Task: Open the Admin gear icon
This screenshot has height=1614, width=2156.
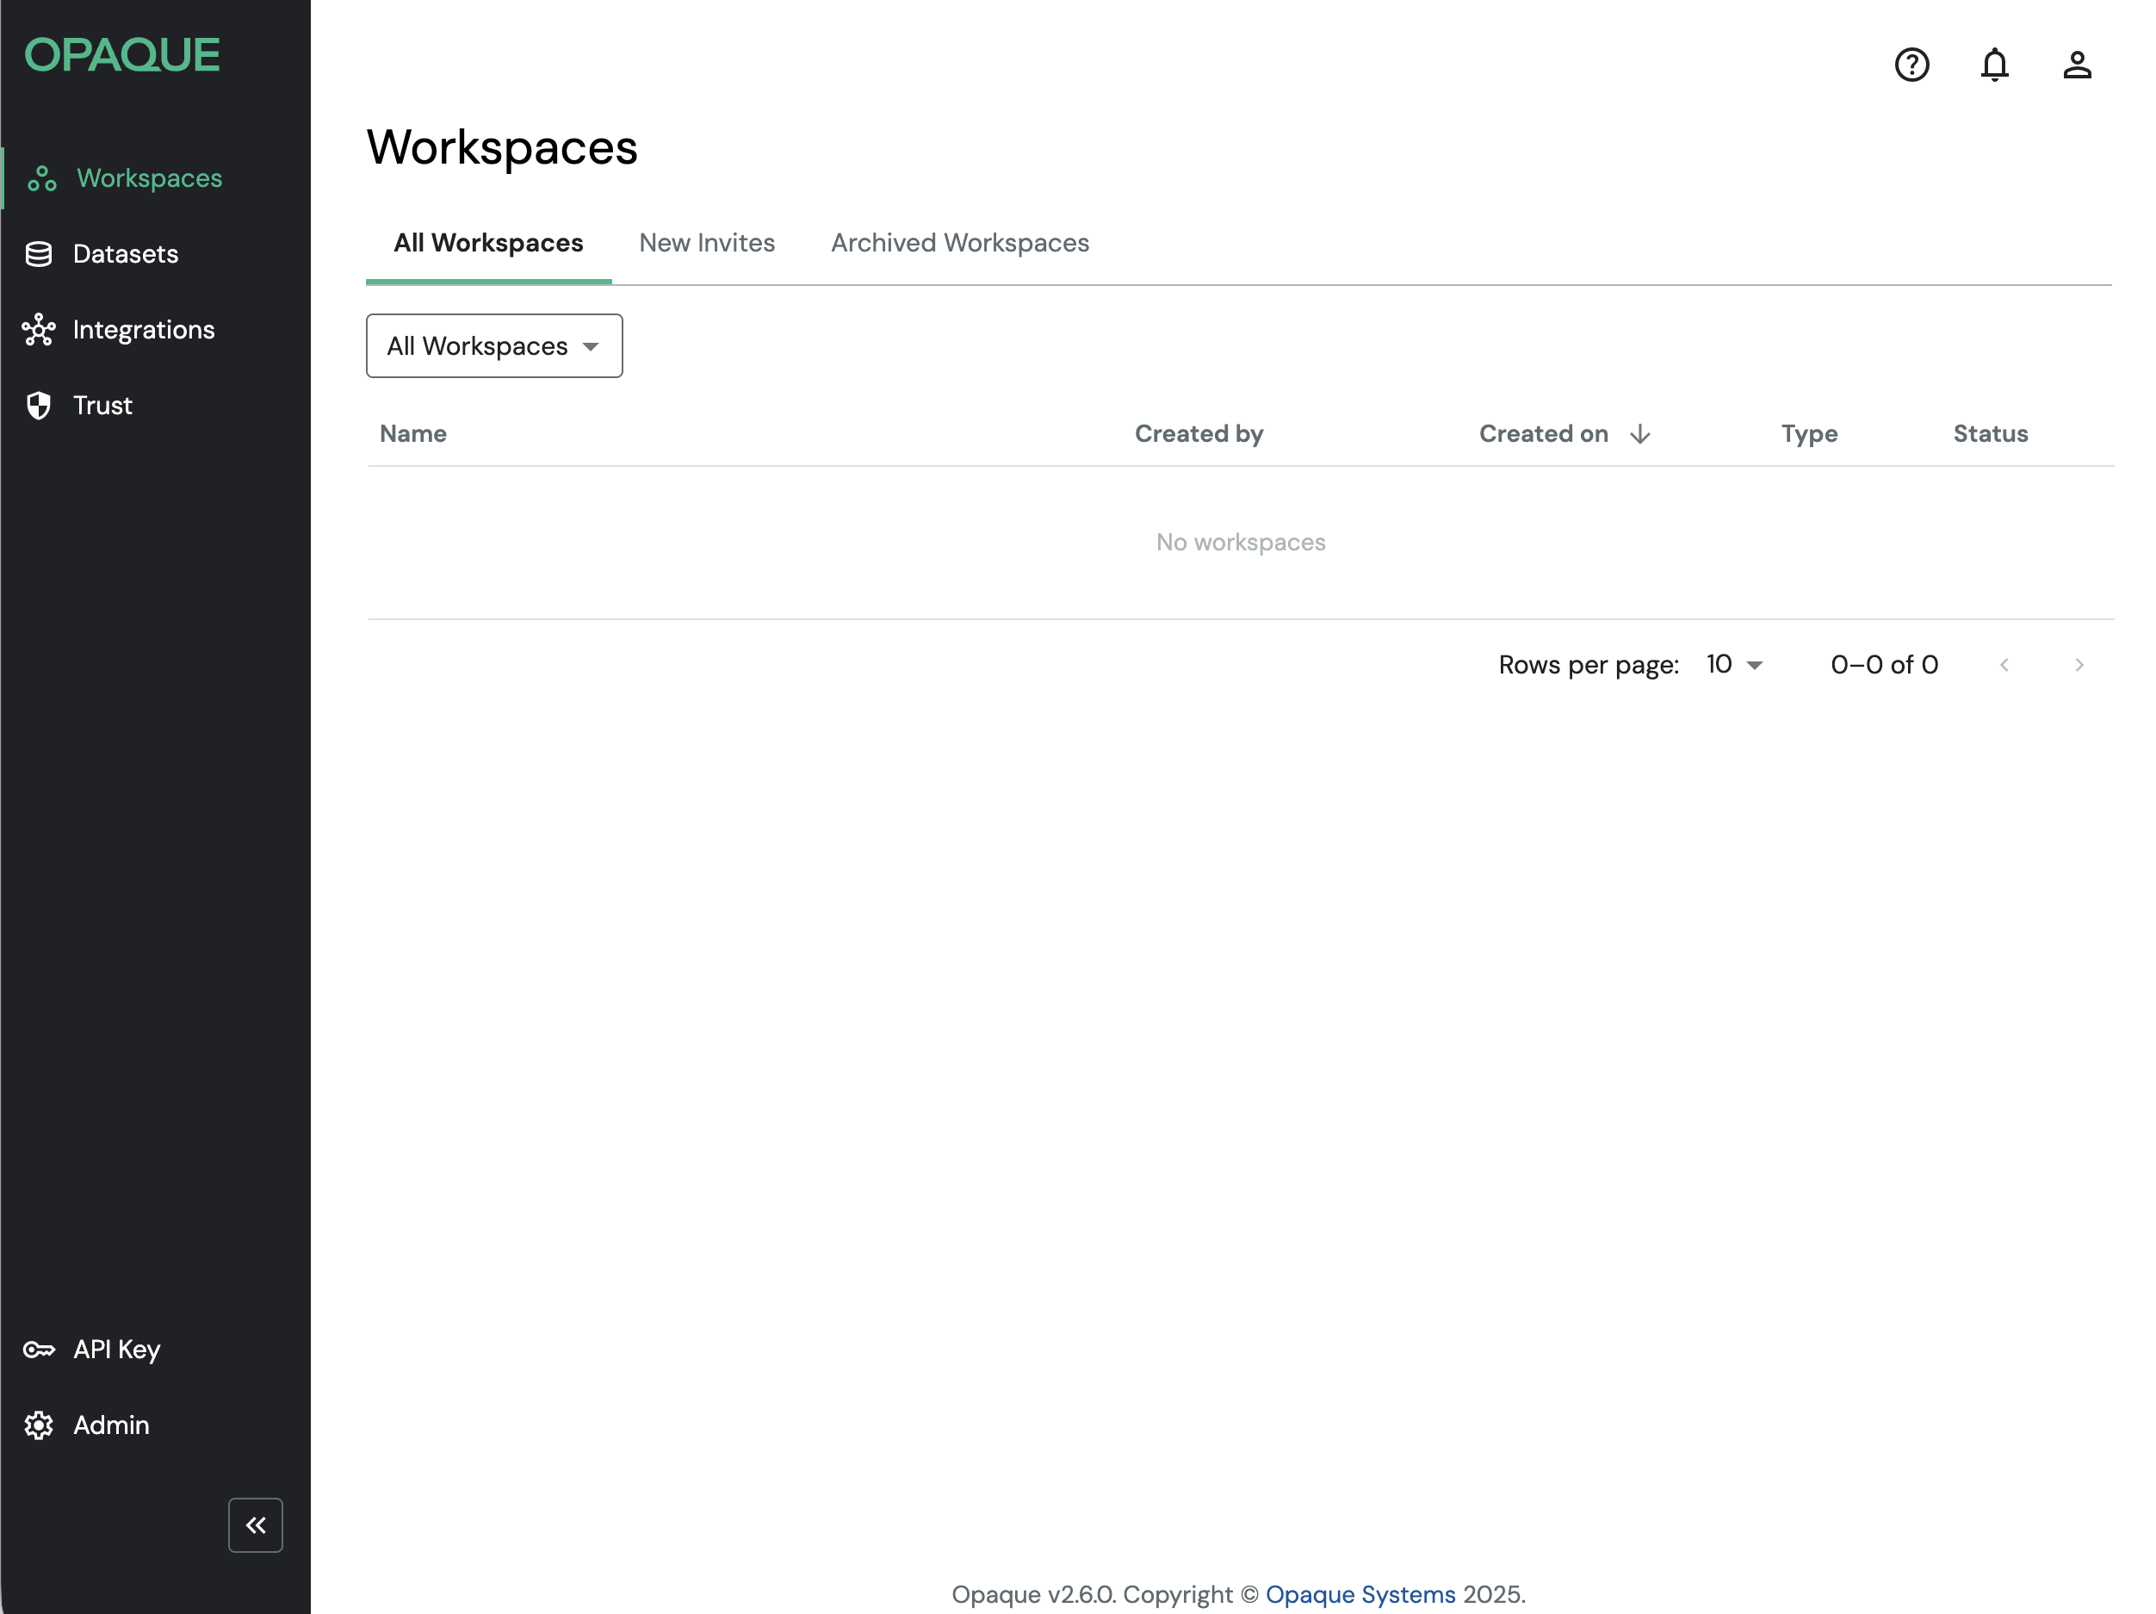Action: coord(39,1425)
